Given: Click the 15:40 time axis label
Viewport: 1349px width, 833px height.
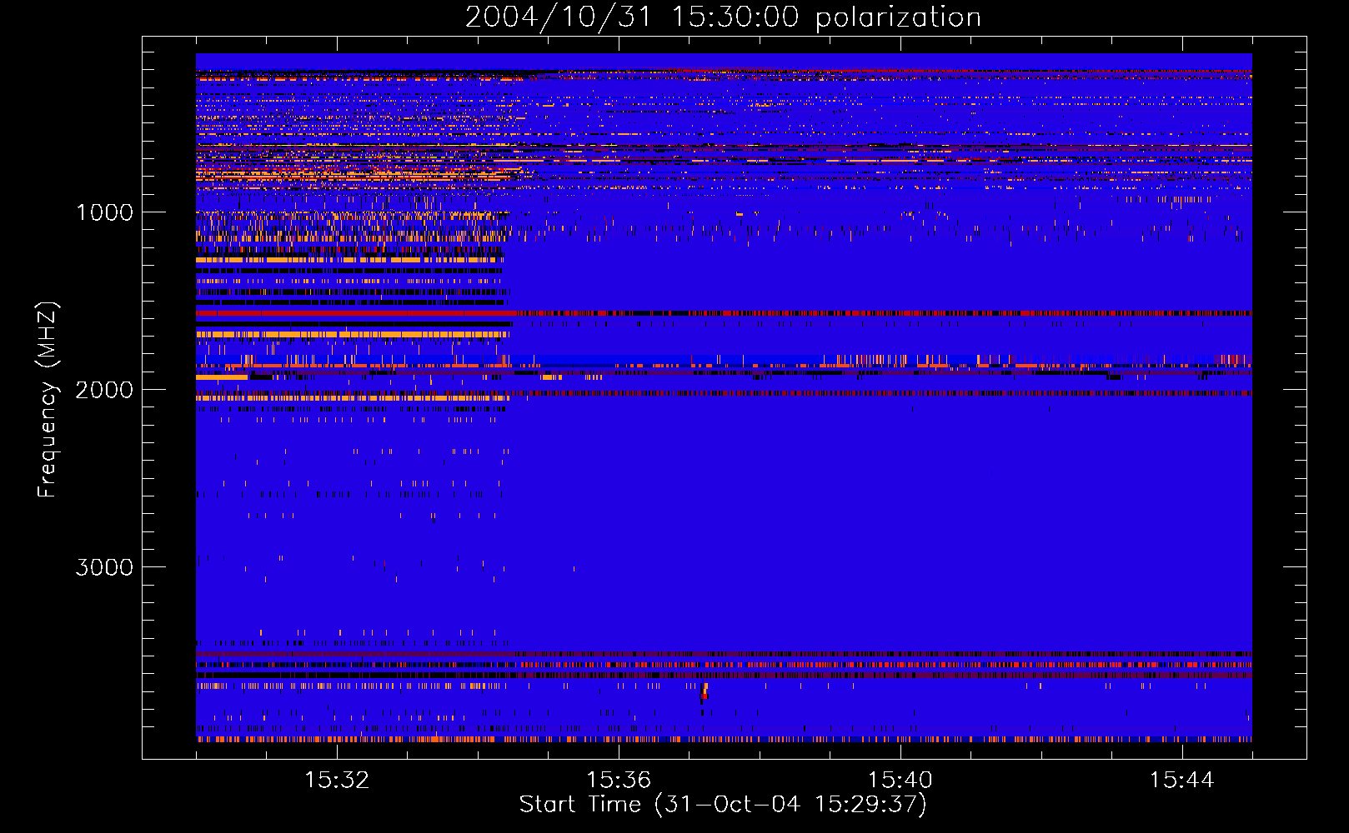Looking at the screenshot, I should pyautogui.click(x=900, y=781).
